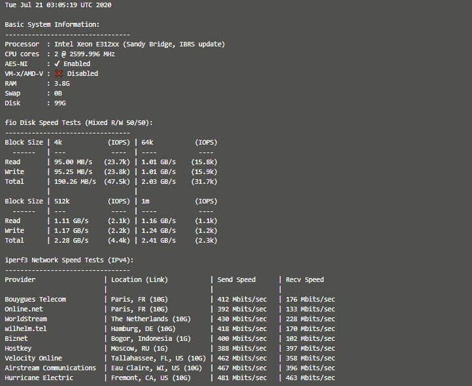The image size is (472, 386).
Task: Click the provider 'wilhelm.tel'
Action: coord(26,328)
